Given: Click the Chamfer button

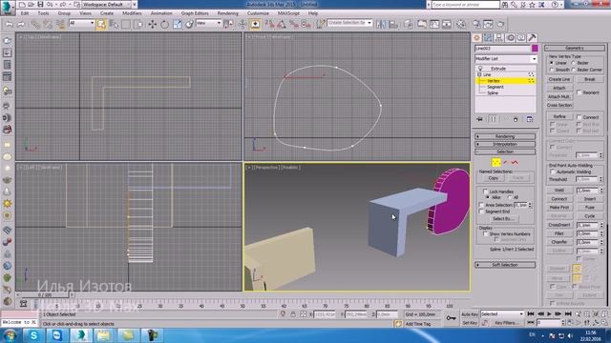Looking at the screenshot, I should click(559, 242).
